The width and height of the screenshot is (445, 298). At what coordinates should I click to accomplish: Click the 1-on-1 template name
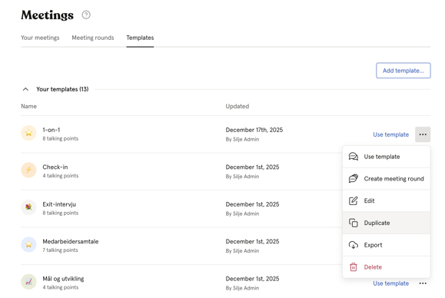pyautogui.click(x=51, y=130)
